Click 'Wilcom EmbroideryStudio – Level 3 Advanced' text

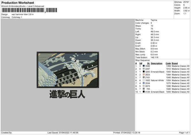pyautogui.click(x=23, y=6)
